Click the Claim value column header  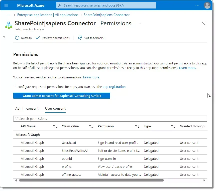tap(70, 126)
